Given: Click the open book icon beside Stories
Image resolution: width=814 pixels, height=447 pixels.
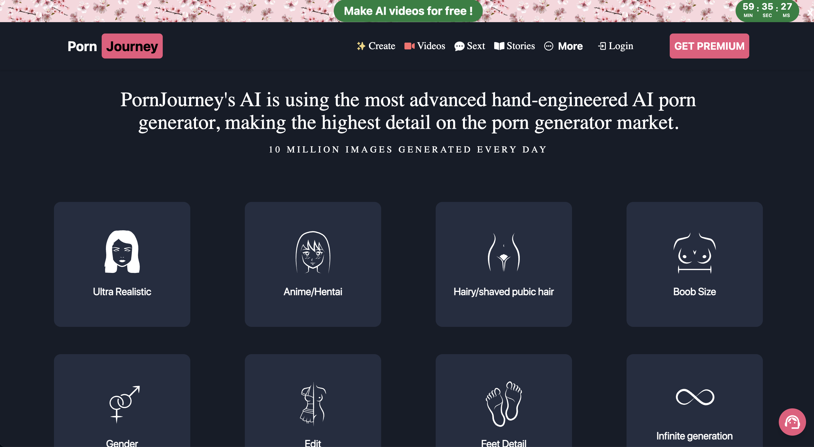Looking at the screenshot, I should [499, 46].
